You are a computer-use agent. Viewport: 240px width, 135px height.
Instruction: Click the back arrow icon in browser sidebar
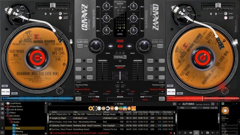(x=2, y=117)
